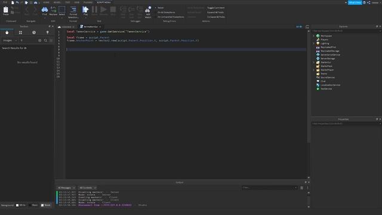Select None background radio option

pyautogui.click(x=45, y=205)
